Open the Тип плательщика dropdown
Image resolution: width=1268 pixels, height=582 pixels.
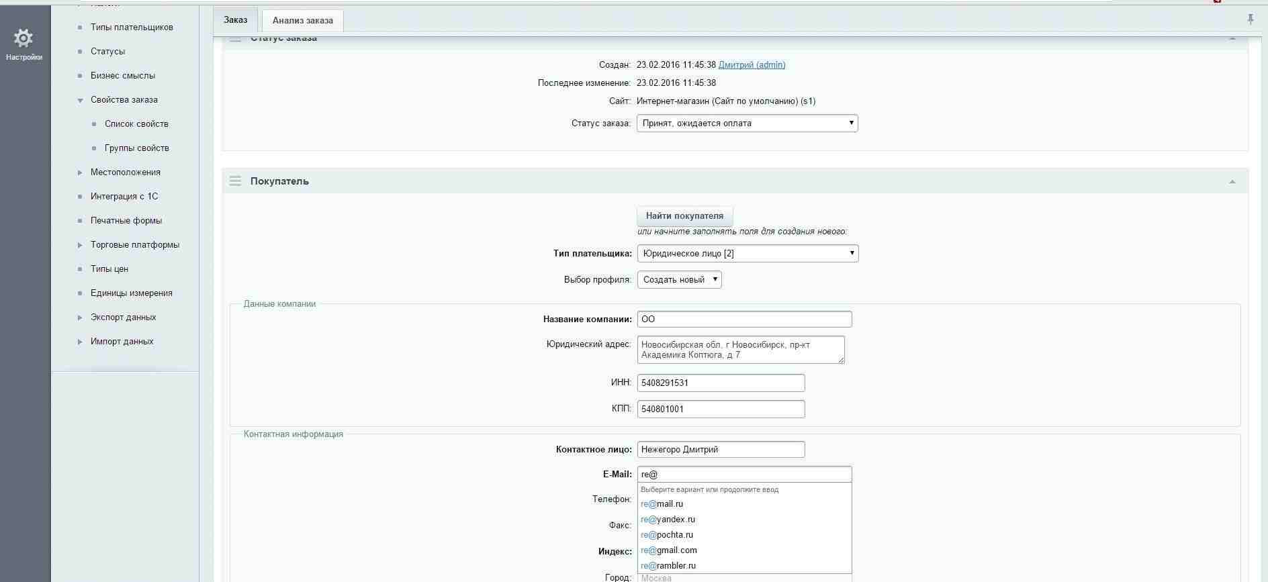pyautogui.click(x=748, y=253)
